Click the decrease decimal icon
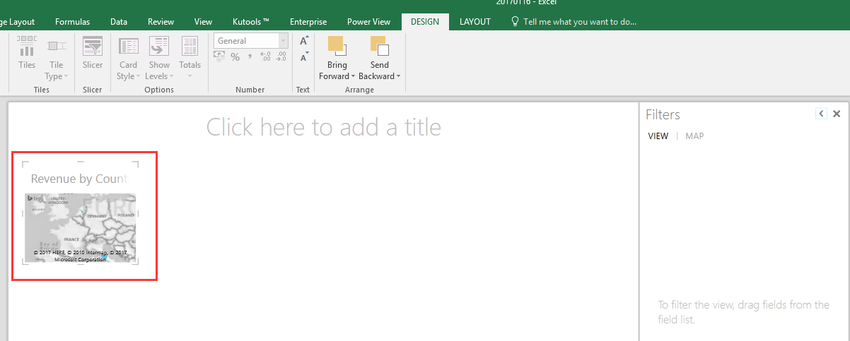 click(x=281, y=57)
